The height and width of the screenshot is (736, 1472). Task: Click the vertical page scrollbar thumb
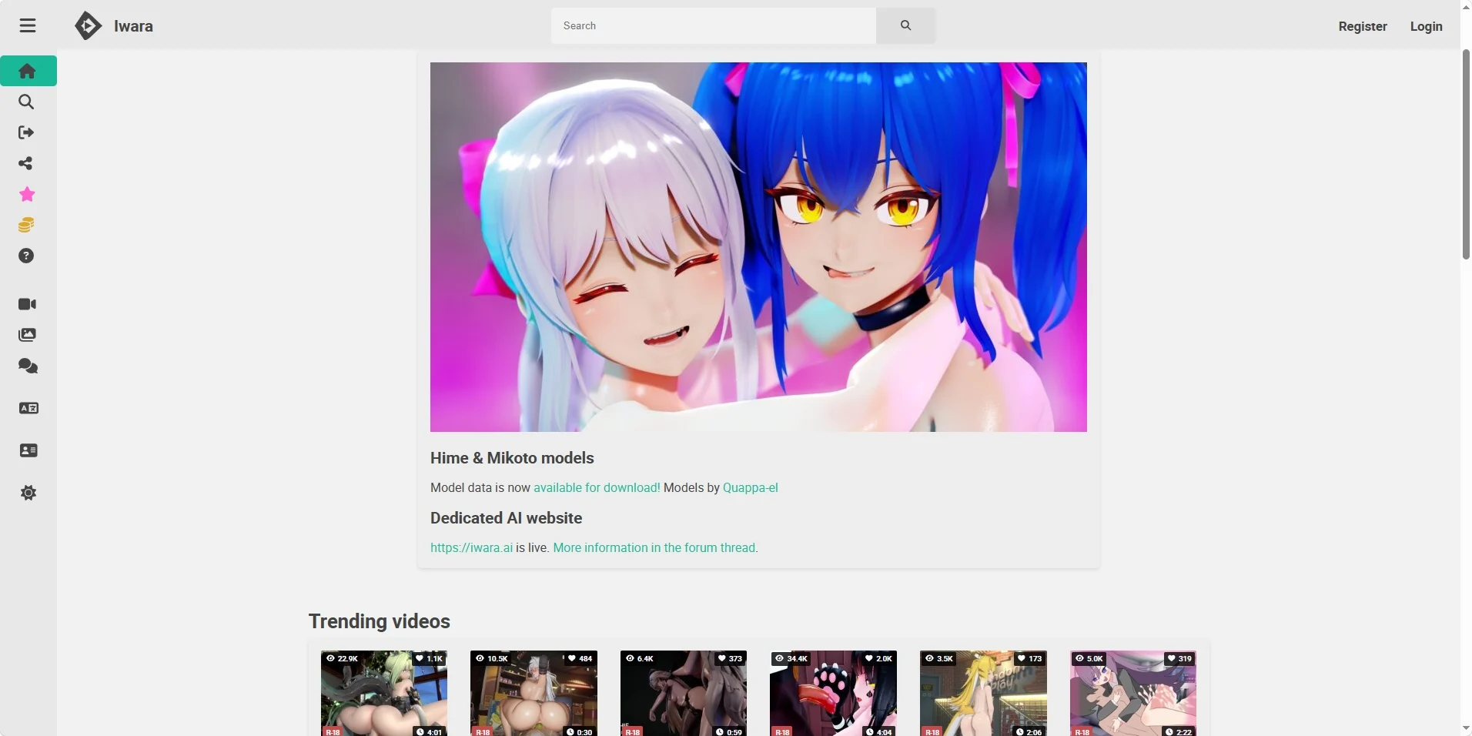point(1466,154)
